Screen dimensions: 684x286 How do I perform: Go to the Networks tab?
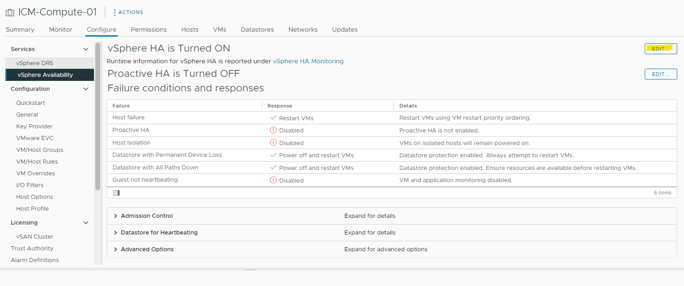[x=303, y=29]
